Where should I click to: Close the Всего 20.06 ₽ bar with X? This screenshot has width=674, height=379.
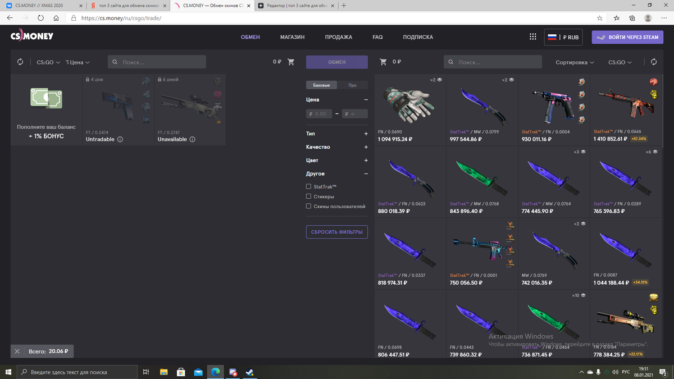tap(17, 351)
